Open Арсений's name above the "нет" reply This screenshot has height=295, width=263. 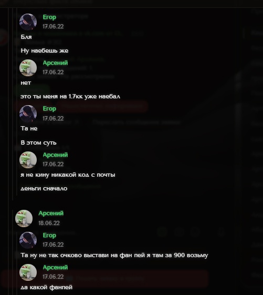[x=55, y=63]
